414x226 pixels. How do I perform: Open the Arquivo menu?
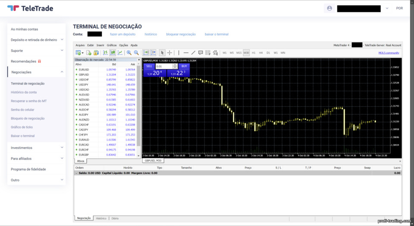click(80, 45)
